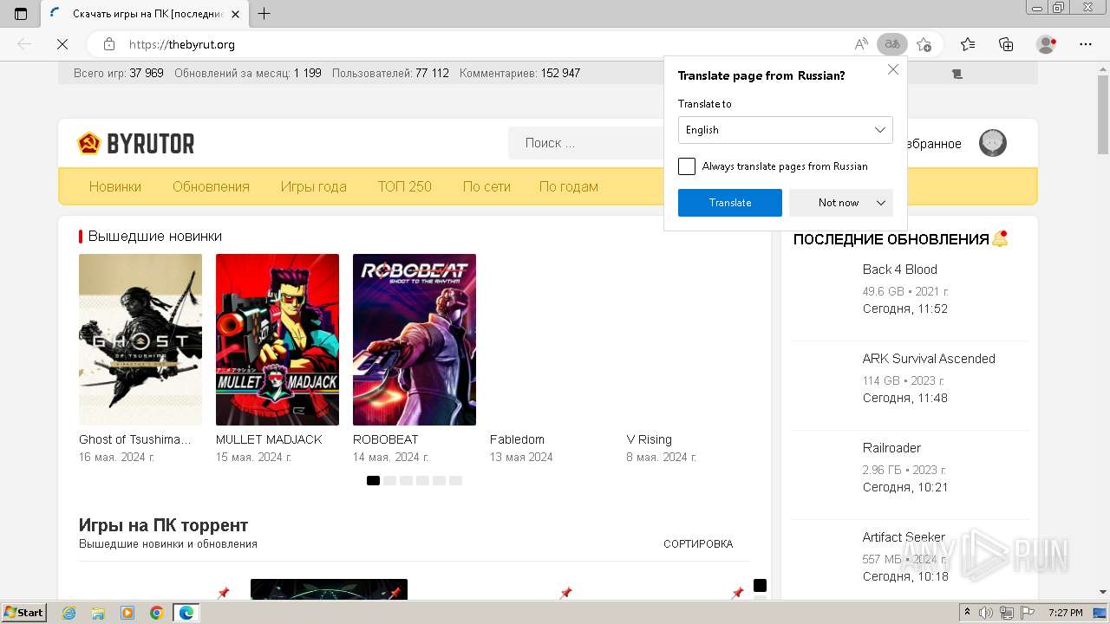Viewport: 1110px width, 624px height.
Task: Click the stop loading button
Action: [x=62, y=44]
